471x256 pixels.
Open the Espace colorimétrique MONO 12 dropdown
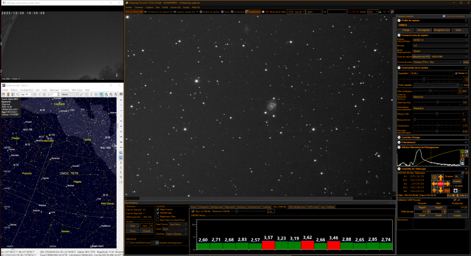pyautogui.click(x=440, y=40)
